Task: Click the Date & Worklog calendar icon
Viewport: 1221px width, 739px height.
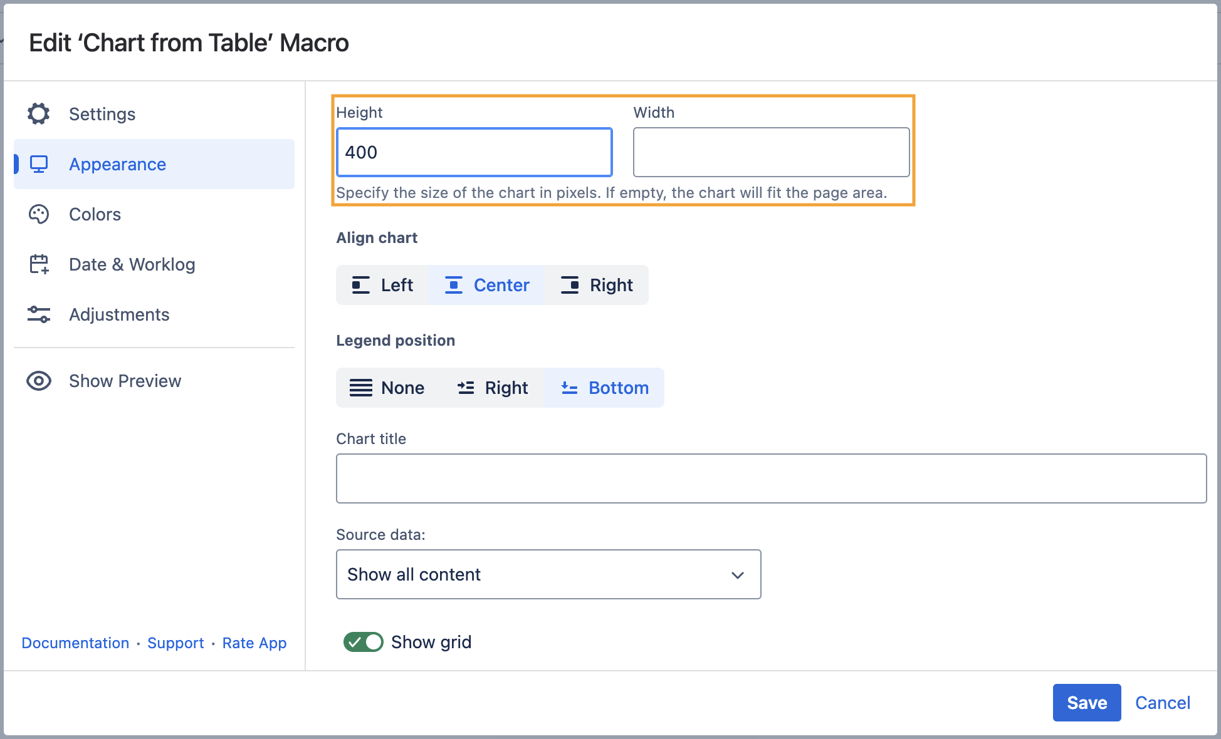Action: (39, 264)
